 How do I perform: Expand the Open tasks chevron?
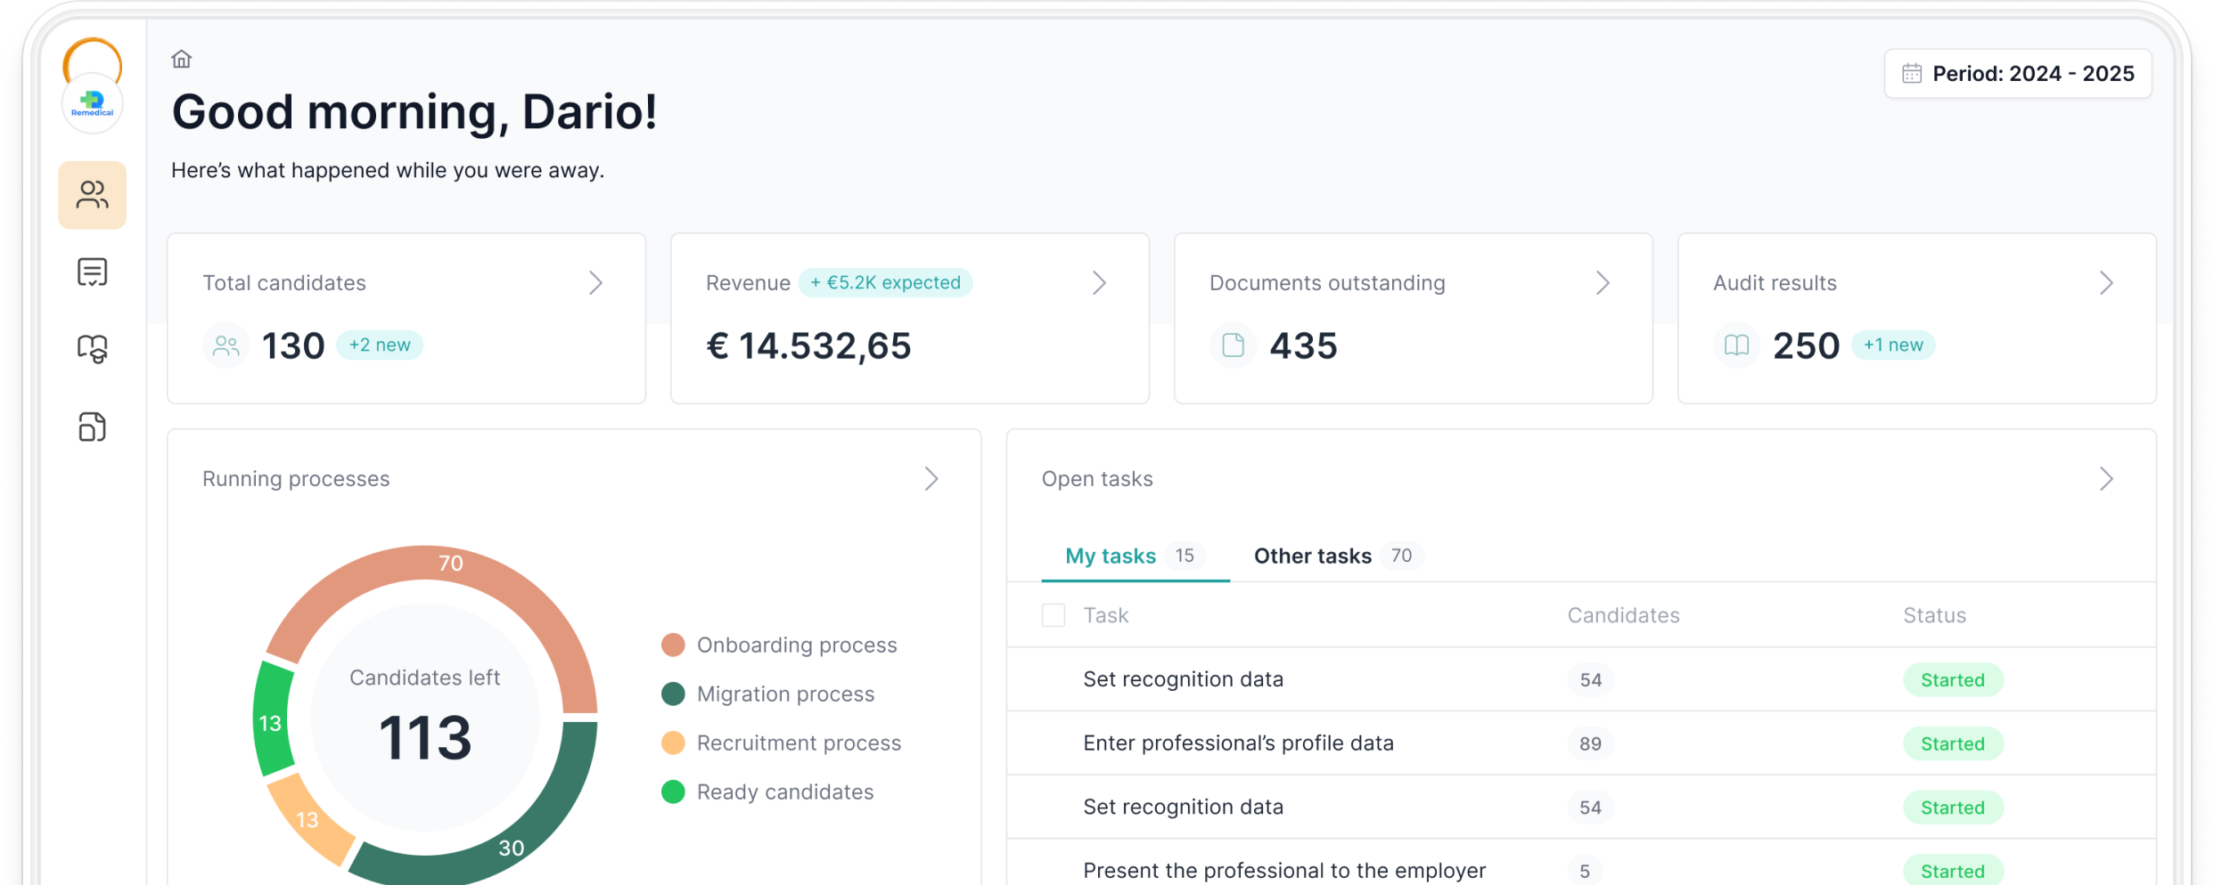point(2106,479)
